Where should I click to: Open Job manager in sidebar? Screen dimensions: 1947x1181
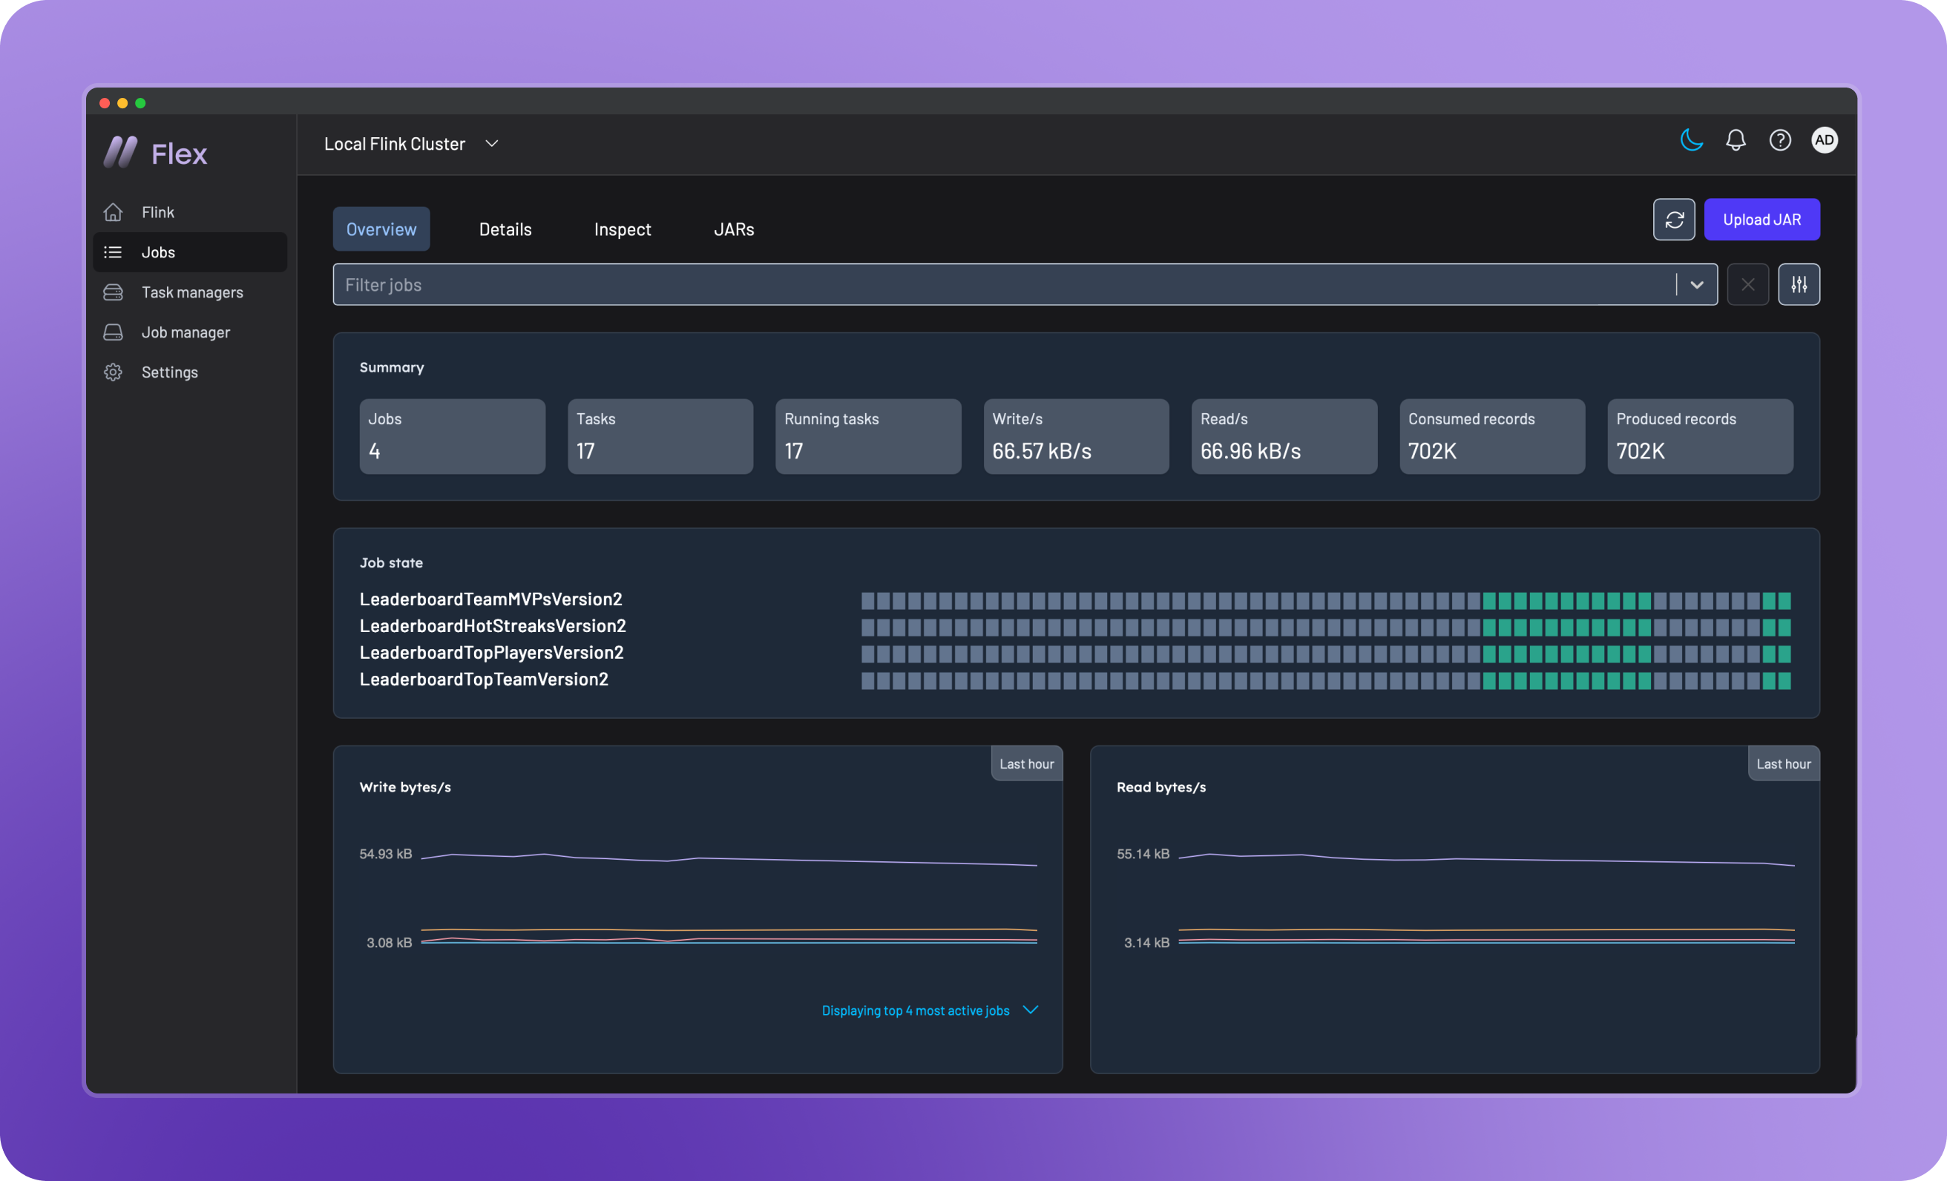[185, 332]
